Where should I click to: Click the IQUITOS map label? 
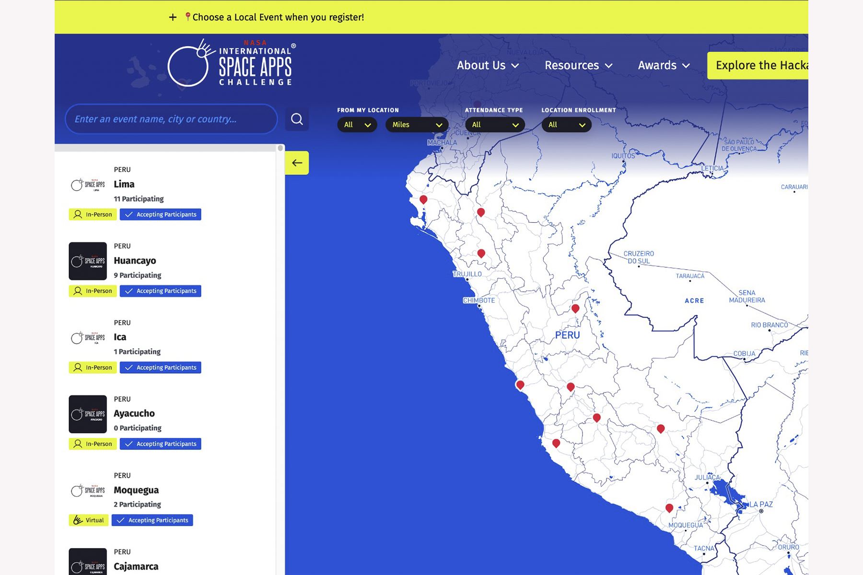(623, 156)
